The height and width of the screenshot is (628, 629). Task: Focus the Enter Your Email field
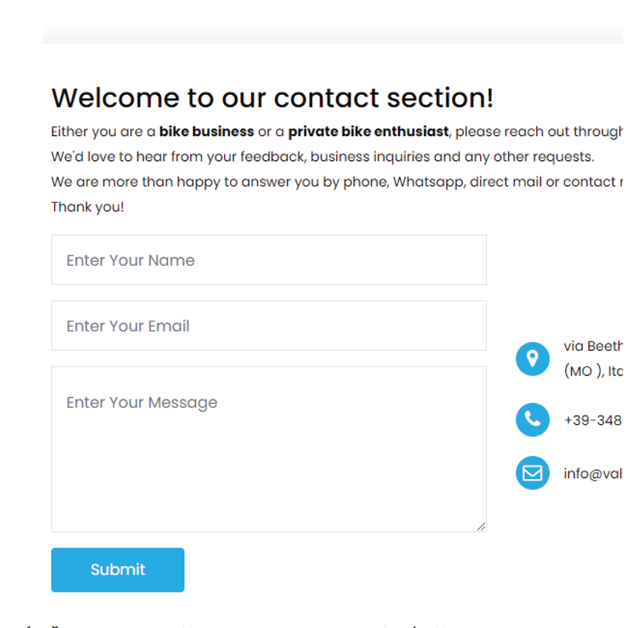coord(269,326)
